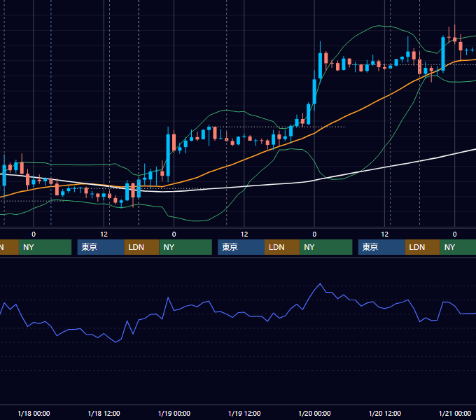Screen dimensions: 476x420
Task: Click the 1/18 12:00 date label
Action: coord(104,413)
